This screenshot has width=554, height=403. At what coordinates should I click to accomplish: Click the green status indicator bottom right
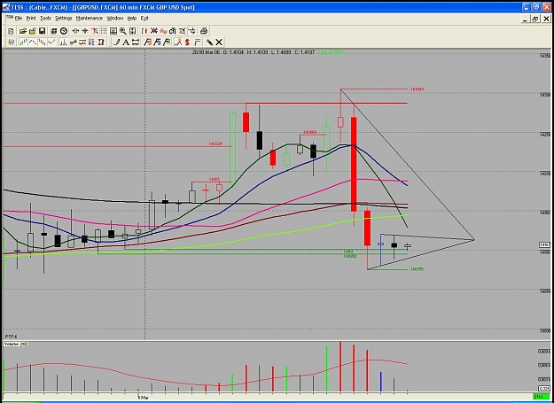click(x=542, y=396)
